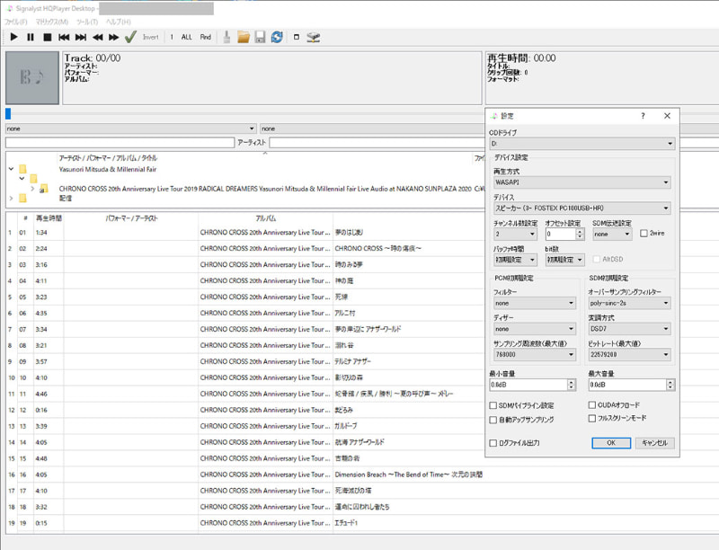Open the Matrix (M) menu

tap(52, 22)
